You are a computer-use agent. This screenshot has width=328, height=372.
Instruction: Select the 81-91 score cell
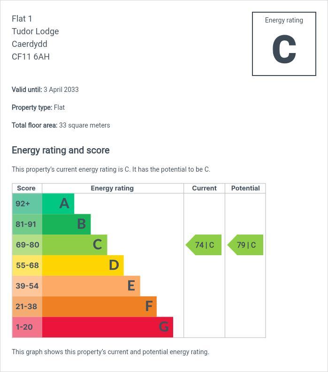pyautogui.click(x=27, y=224)
